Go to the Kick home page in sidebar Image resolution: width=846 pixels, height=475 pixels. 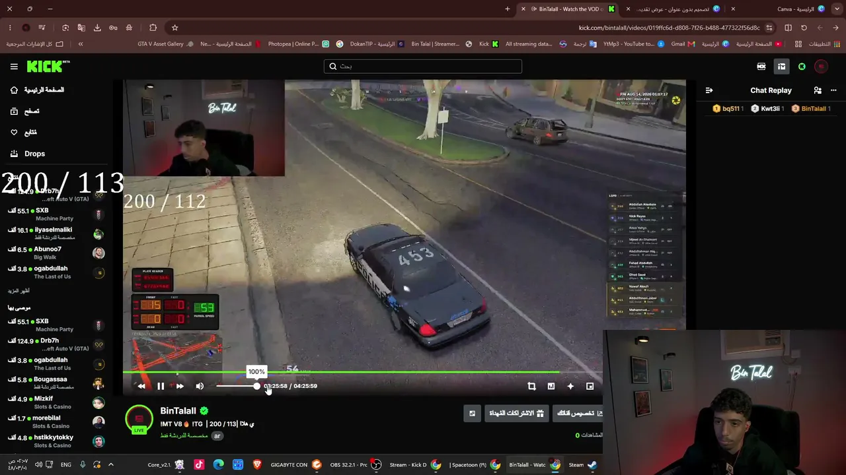(37, 90)
